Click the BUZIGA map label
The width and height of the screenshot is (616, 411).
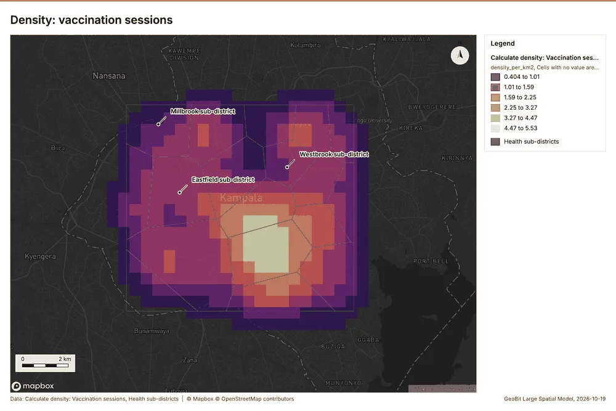(333, 346)
